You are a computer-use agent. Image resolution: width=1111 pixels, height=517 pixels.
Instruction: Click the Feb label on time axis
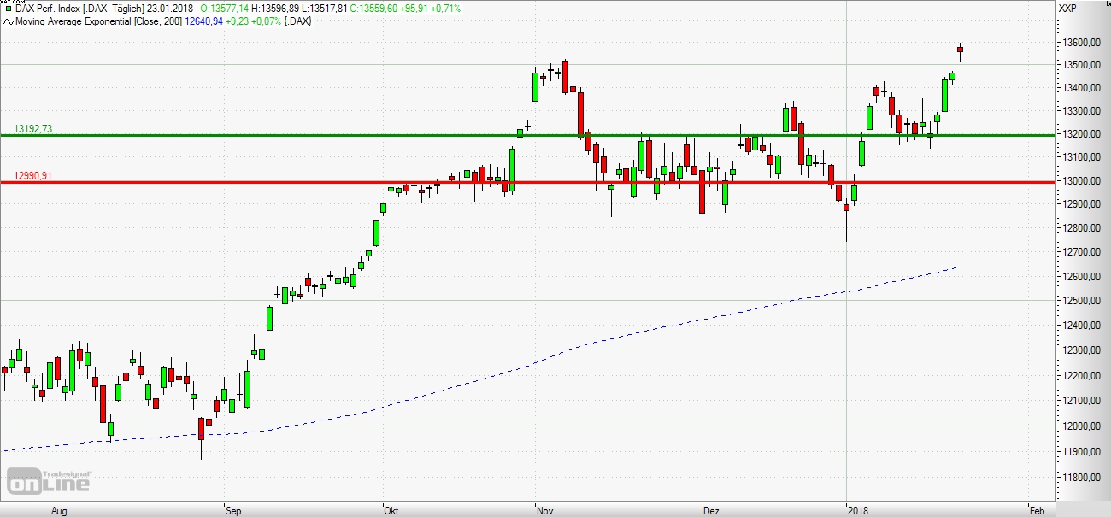[1037, 510]
